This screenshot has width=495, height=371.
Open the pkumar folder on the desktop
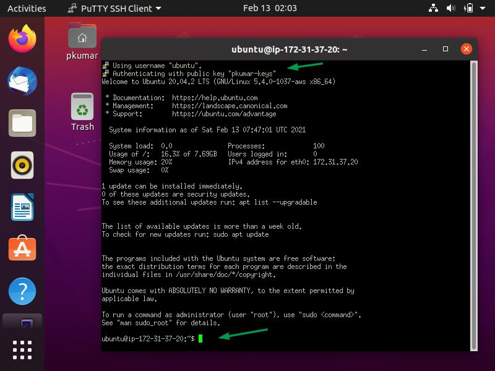82,36
